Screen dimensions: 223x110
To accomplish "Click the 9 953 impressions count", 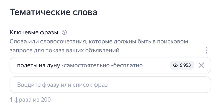I will click(x=185, y=65).
